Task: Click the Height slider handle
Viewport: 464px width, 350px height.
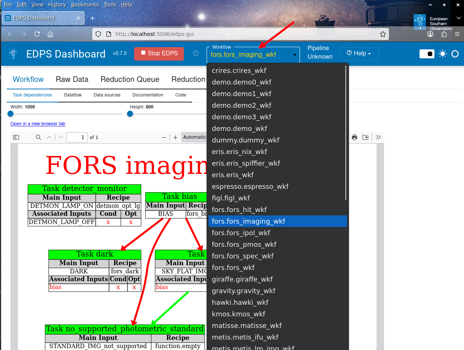Action: (x=130, y=114)
